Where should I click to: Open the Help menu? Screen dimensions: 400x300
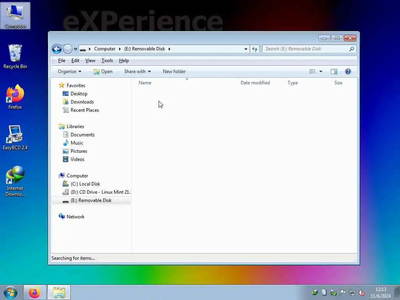pyautogui.click(x=124, y=61)
